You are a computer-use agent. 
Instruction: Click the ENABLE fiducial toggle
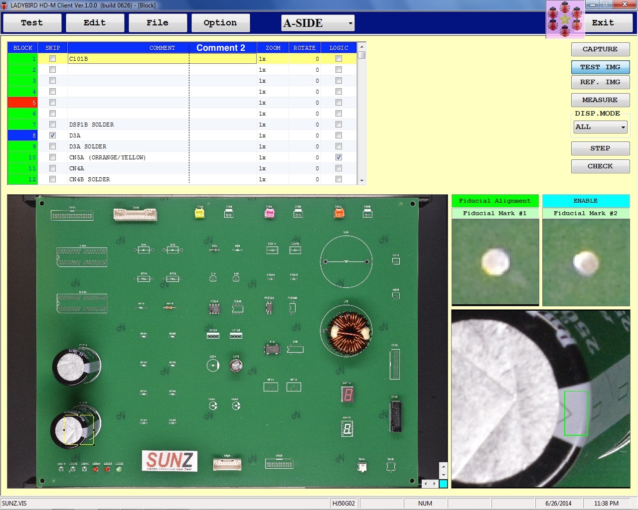pos(586,201)
